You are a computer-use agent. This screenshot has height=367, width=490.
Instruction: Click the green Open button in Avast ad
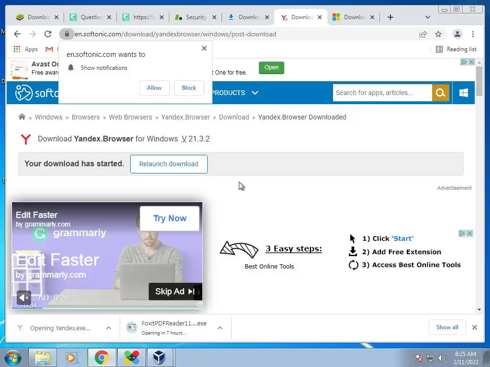pos(271,67)
